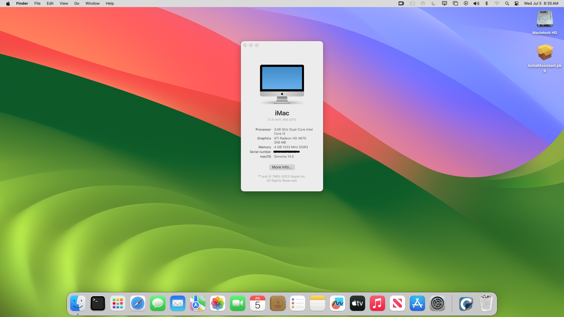Image resolution: width=564 pixels, height=317 pixels.
Task: Toggle Focus moon icon in menu bar
Action: [x=434, y=4]
